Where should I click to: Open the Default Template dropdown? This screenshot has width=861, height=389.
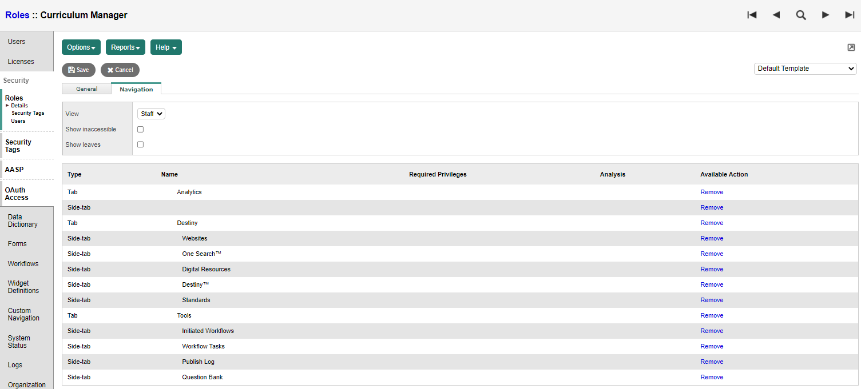click(x=804, y=68)
